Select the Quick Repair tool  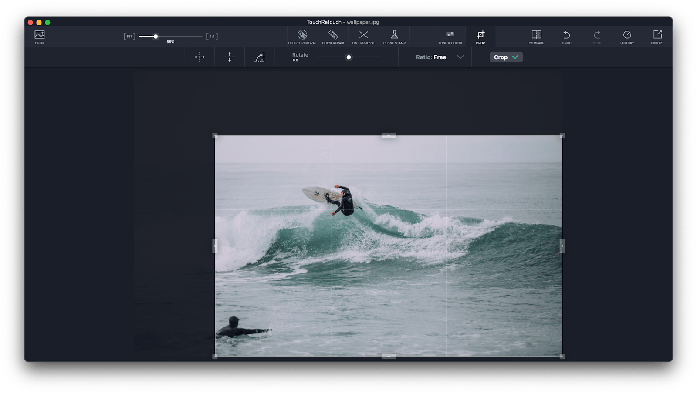click(333, 37)
